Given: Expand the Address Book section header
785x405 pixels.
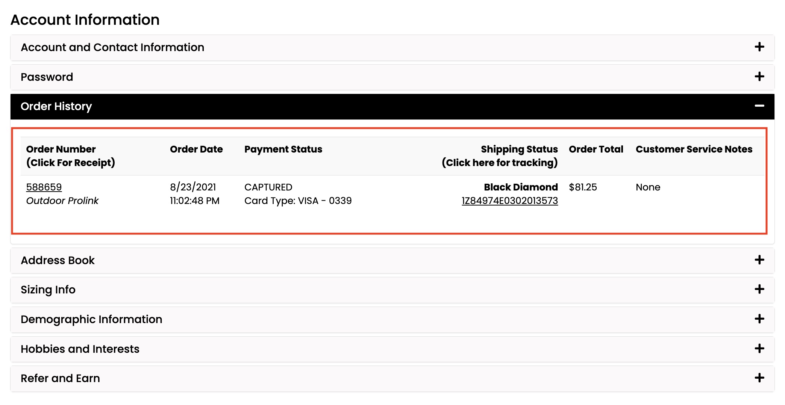Looking at the screenshot, I should 392,260.
